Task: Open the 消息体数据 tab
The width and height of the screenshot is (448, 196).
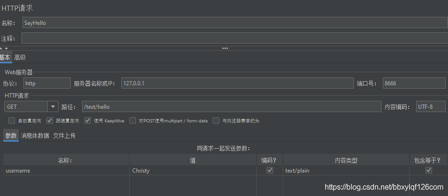Action: [x=35, y=136]
